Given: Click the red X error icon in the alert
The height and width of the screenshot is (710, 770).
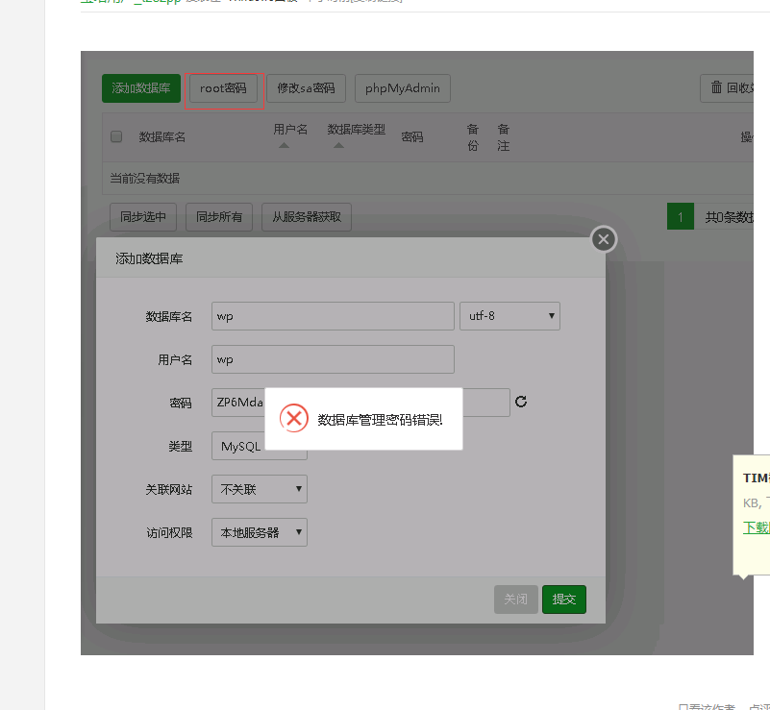Looking at the screenshot, I should pos(293,418).
